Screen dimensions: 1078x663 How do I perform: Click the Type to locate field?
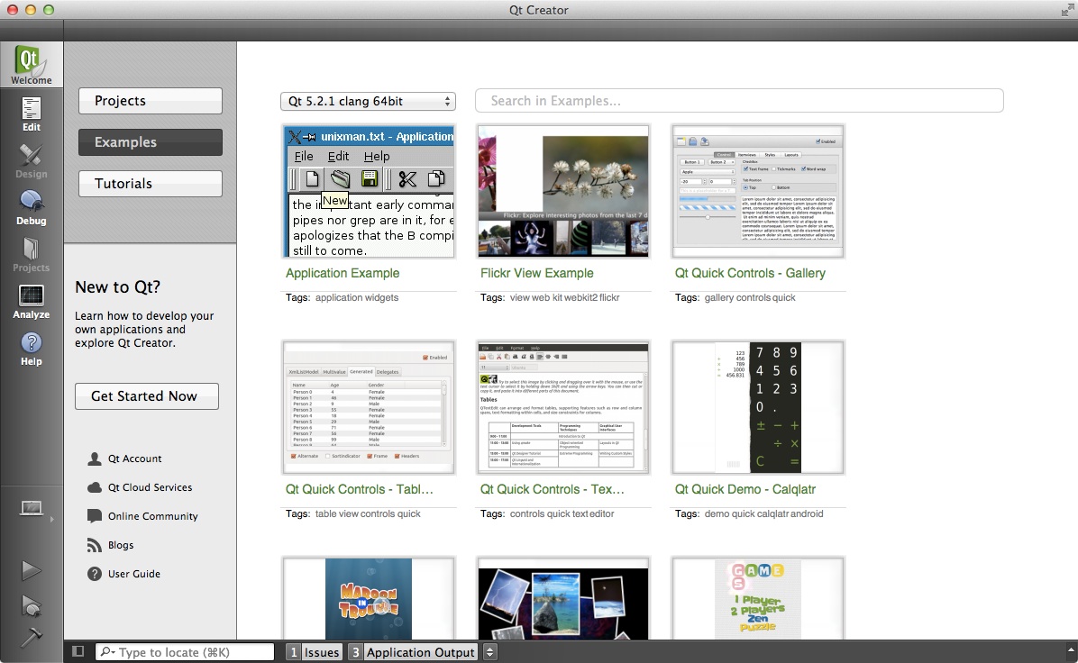[x=185, y=652]
